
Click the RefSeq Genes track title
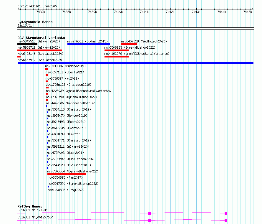tap(30, 206)
